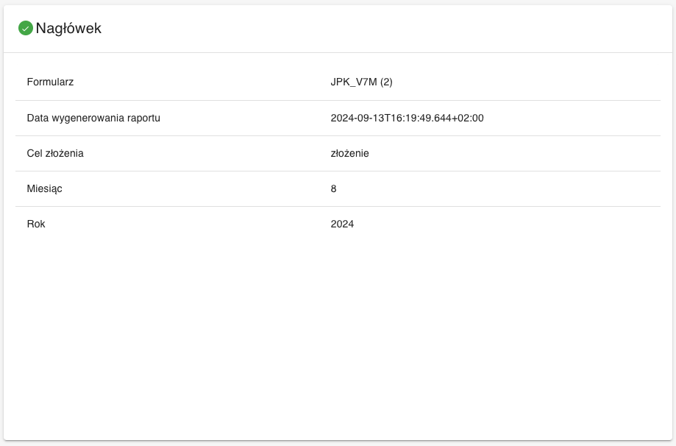
Task: Click the Formularz field label
Action: (50, 82)
